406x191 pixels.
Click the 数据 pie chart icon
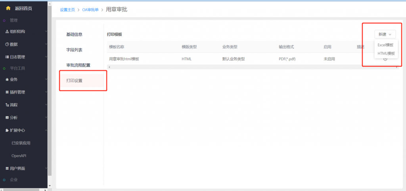(x=7, y=44)
